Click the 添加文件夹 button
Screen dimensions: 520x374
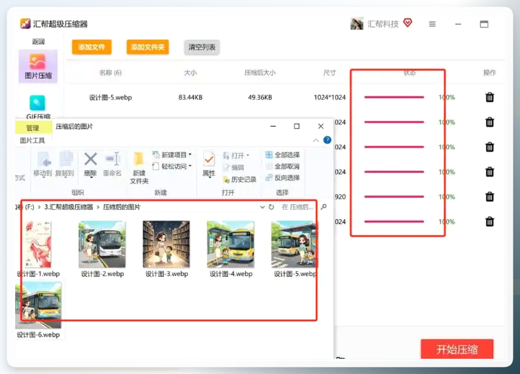point(147,47)
